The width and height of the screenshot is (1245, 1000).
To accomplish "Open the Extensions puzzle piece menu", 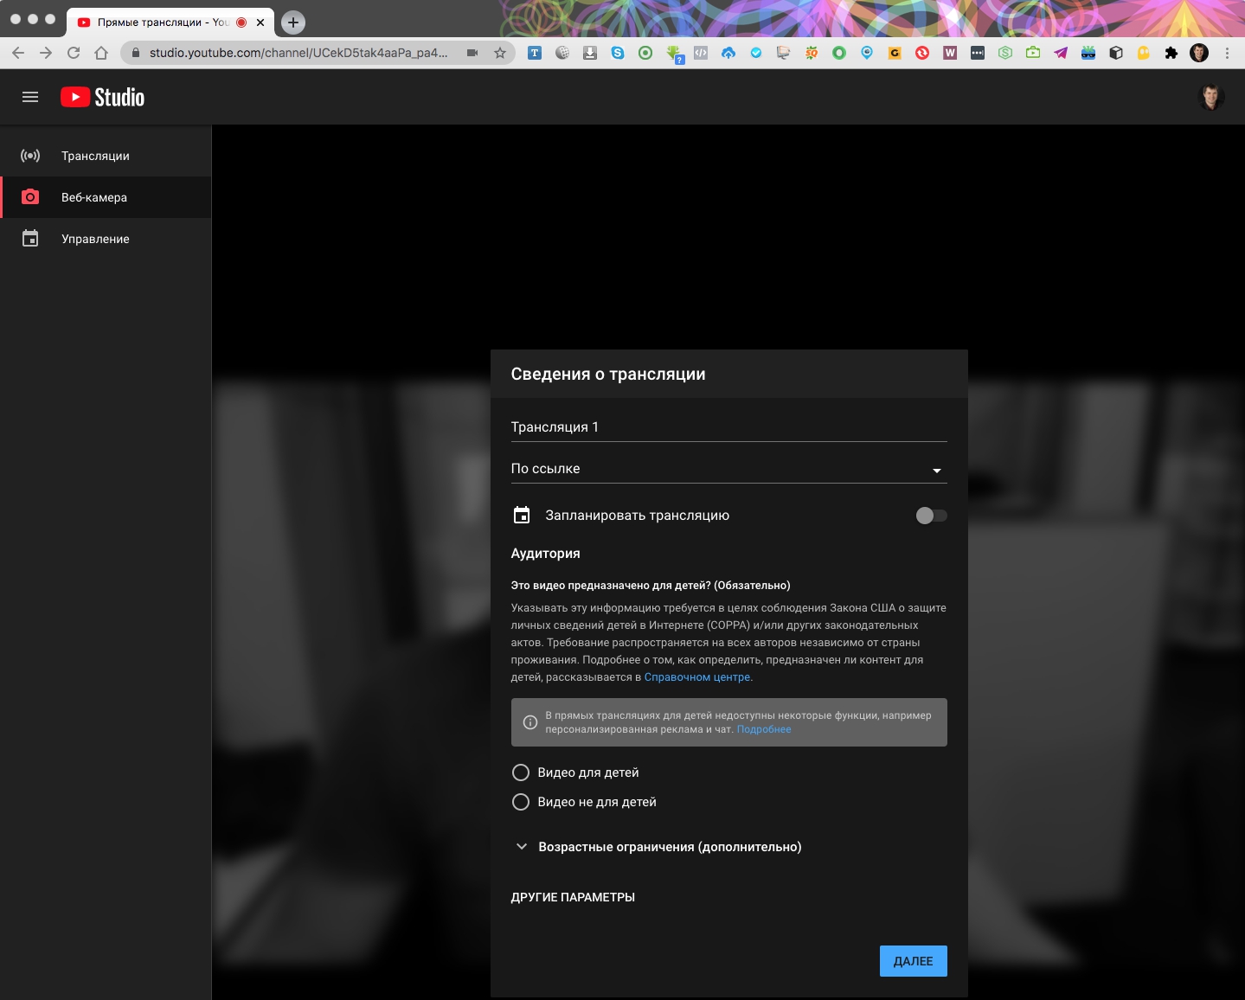I will click(x=1171, y=53).
